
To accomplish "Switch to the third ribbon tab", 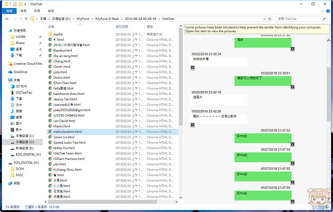I will coord(37,11).
